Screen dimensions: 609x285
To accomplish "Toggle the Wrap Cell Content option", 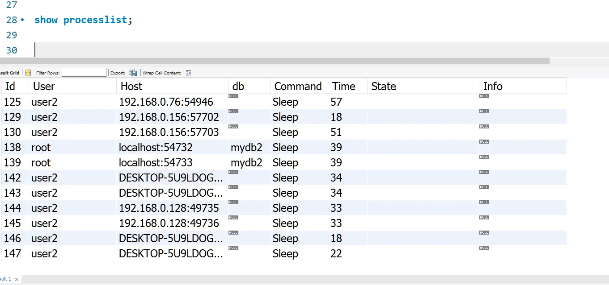I will pyautogui.click(x=188, y=72).
